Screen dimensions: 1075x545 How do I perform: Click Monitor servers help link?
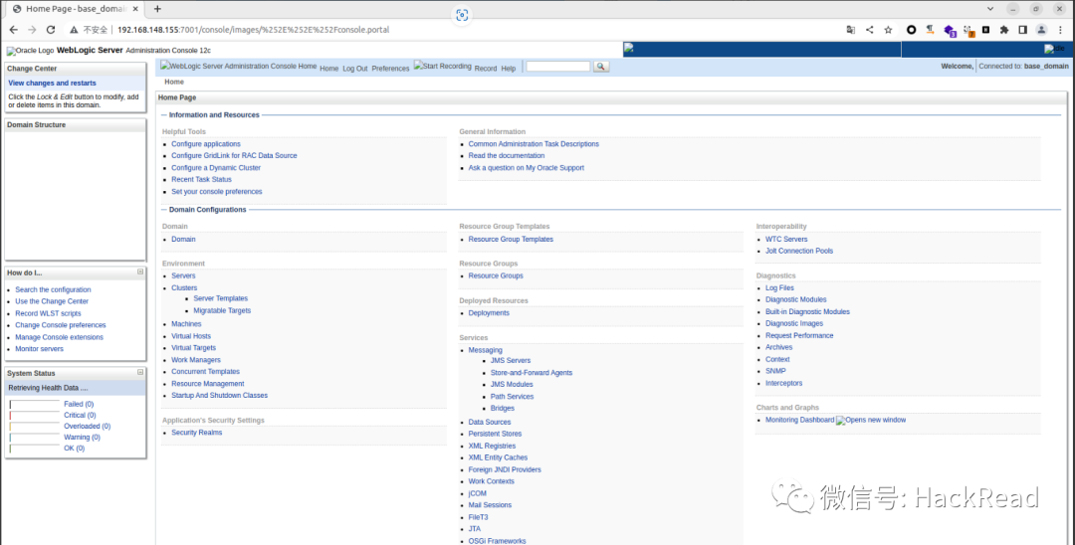[x=39, y=348]
